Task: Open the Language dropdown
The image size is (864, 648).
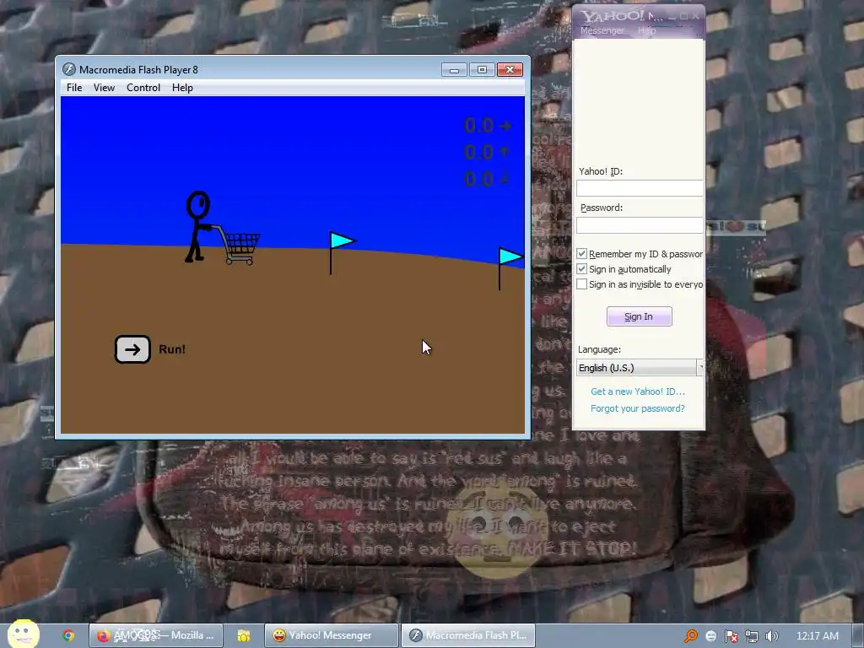Action: (640, 368)
